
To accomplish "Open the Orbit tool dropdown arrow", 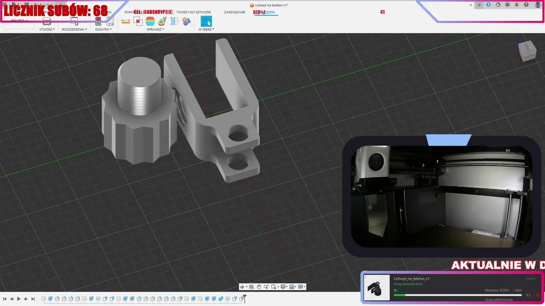I will click(x=246, y=287).
